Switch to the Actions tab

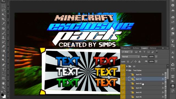click(136, 48)
